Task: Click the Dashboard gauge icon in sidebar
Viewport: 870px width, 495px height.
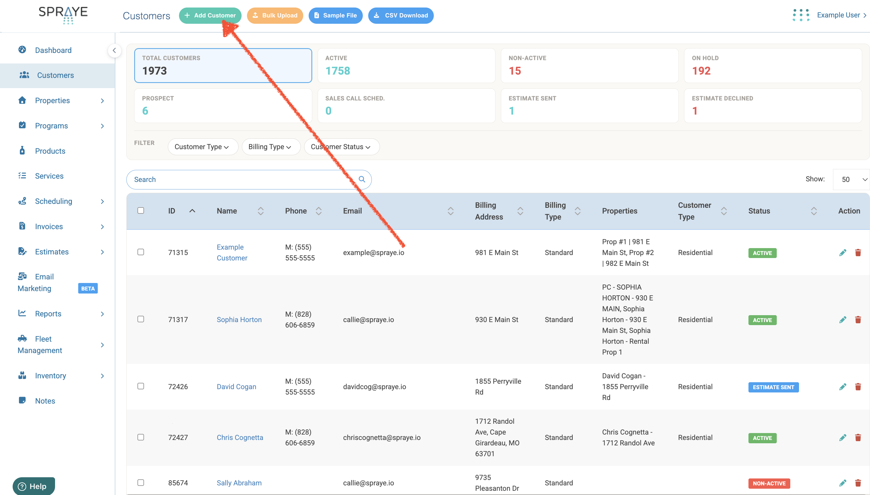Action: point(22,50)
